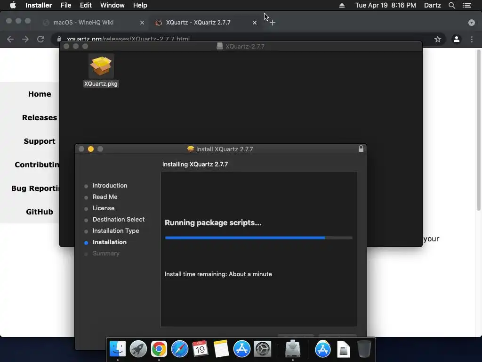Minimize the Install XQuartz window
The width and height of the screenshot is (482, 362).
pyautogui.click(x=91, y=149)
